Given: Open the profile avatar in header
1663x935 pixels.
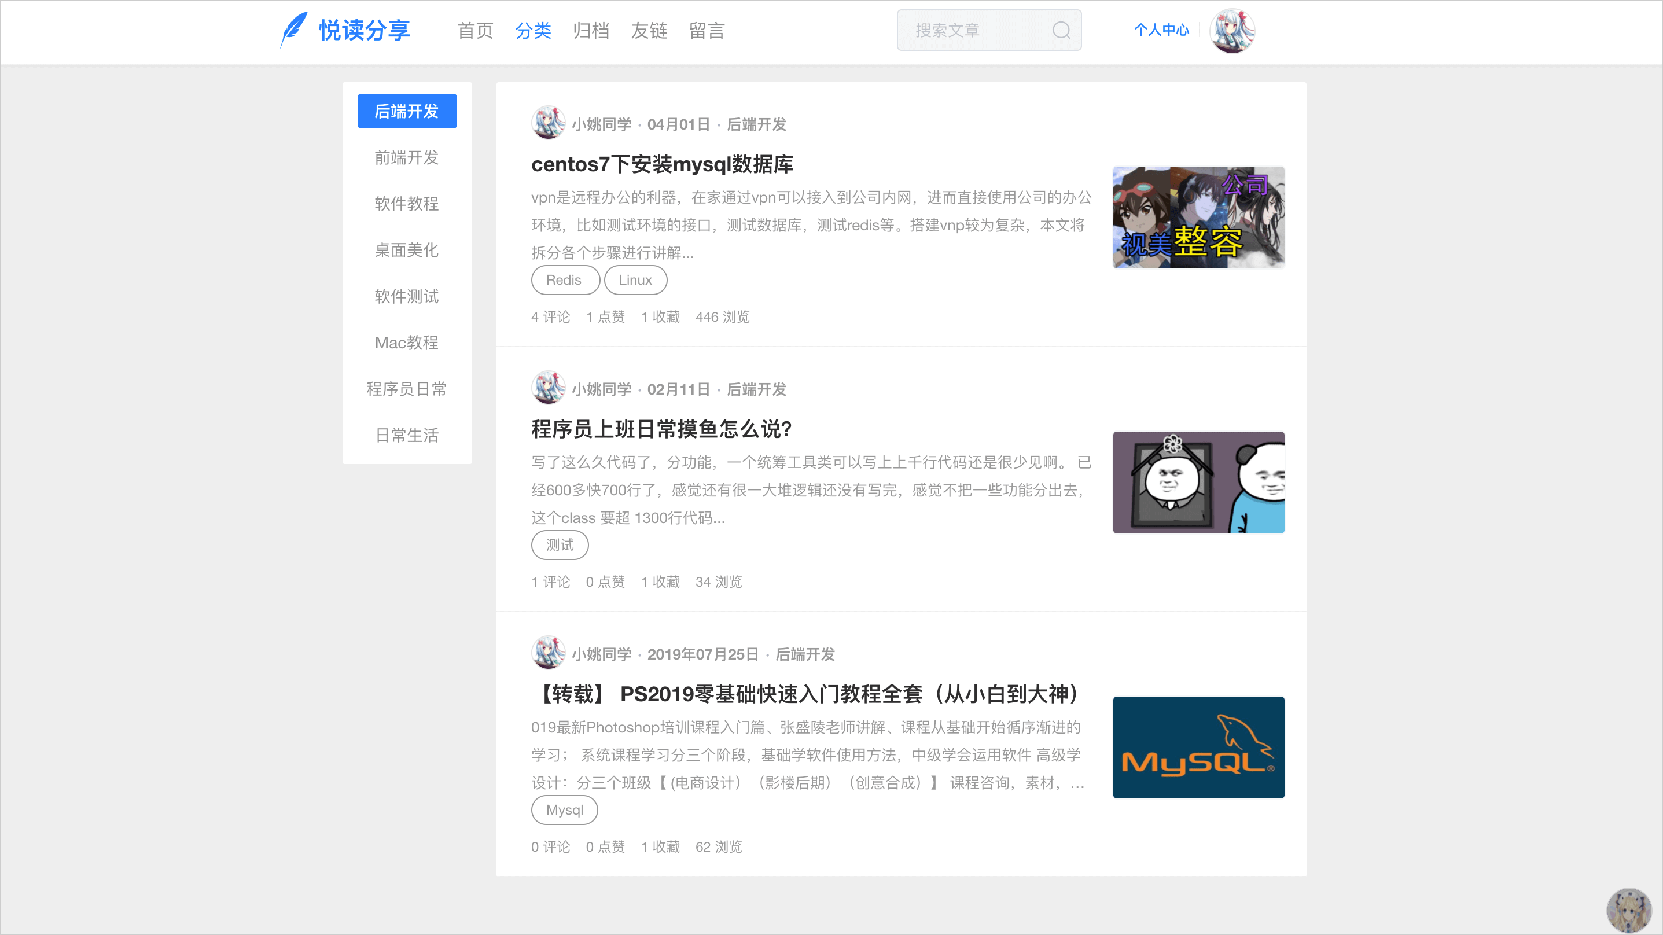Looking at the screenshot, I should [1232, 30].
